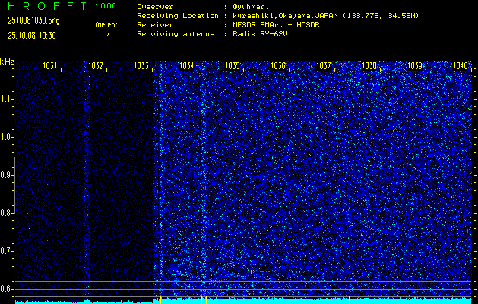Image resolution: width=478 pixels, height=304 pixels.
Task: Click frequency label 1.1
Action: tap(5, 100)
